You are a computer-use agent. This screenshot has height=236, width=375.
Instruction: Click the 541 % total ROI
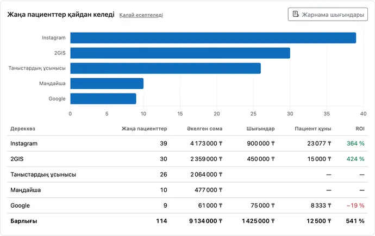click(x=355, y=221)
